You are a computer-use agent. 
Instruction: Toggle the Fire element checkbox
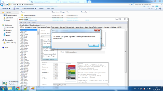point(67,66)
